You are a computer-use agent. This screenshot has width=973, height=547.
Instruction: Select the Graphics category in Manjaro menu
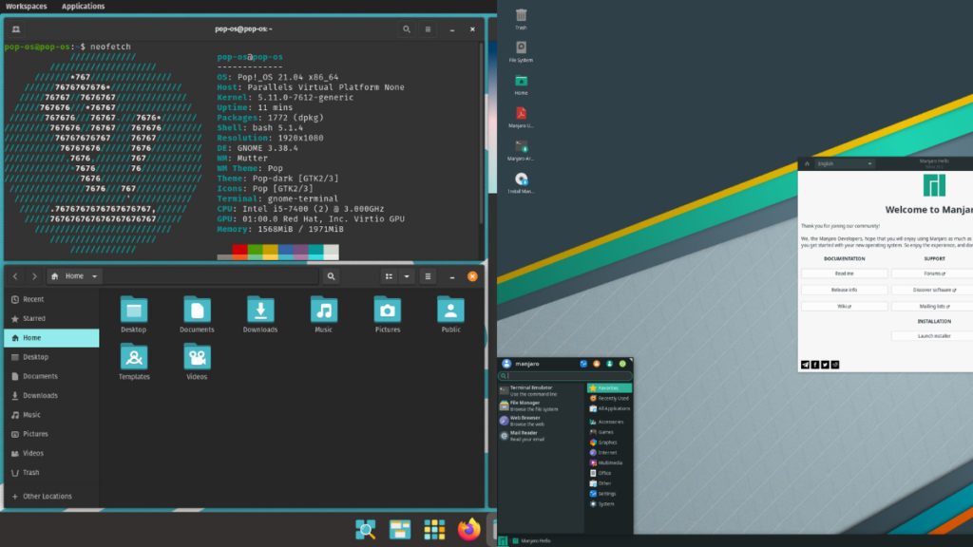click(x=609, y=442)
